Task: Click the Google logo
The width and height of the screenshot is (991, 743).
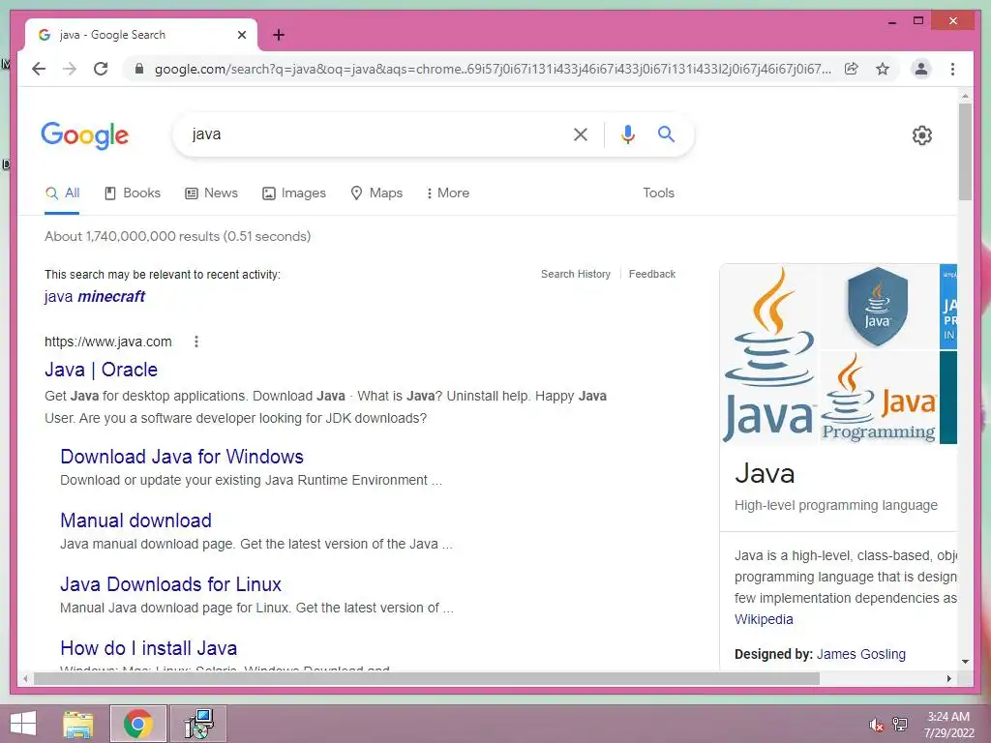Action: click(x=85, y=135)
